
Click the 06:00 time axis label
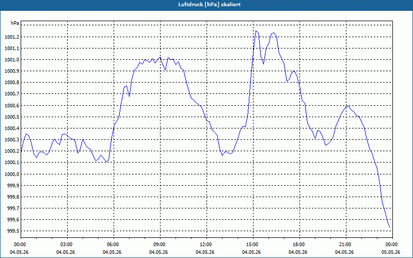pos(114,245)
